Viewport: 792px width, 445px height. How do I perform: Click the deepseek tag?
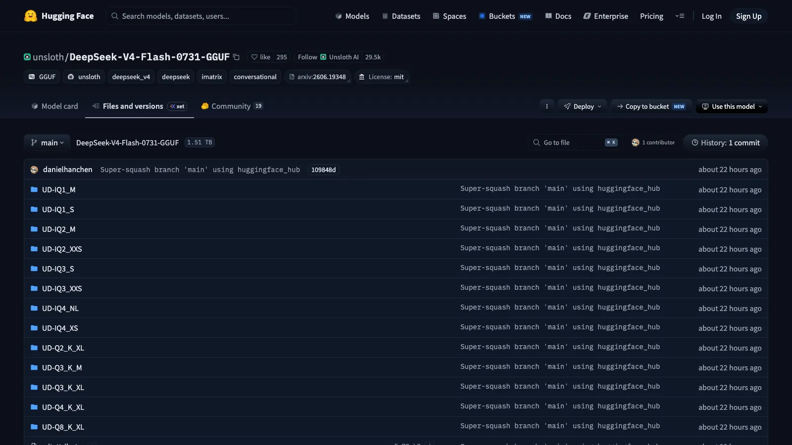click(x=176, y=77)
